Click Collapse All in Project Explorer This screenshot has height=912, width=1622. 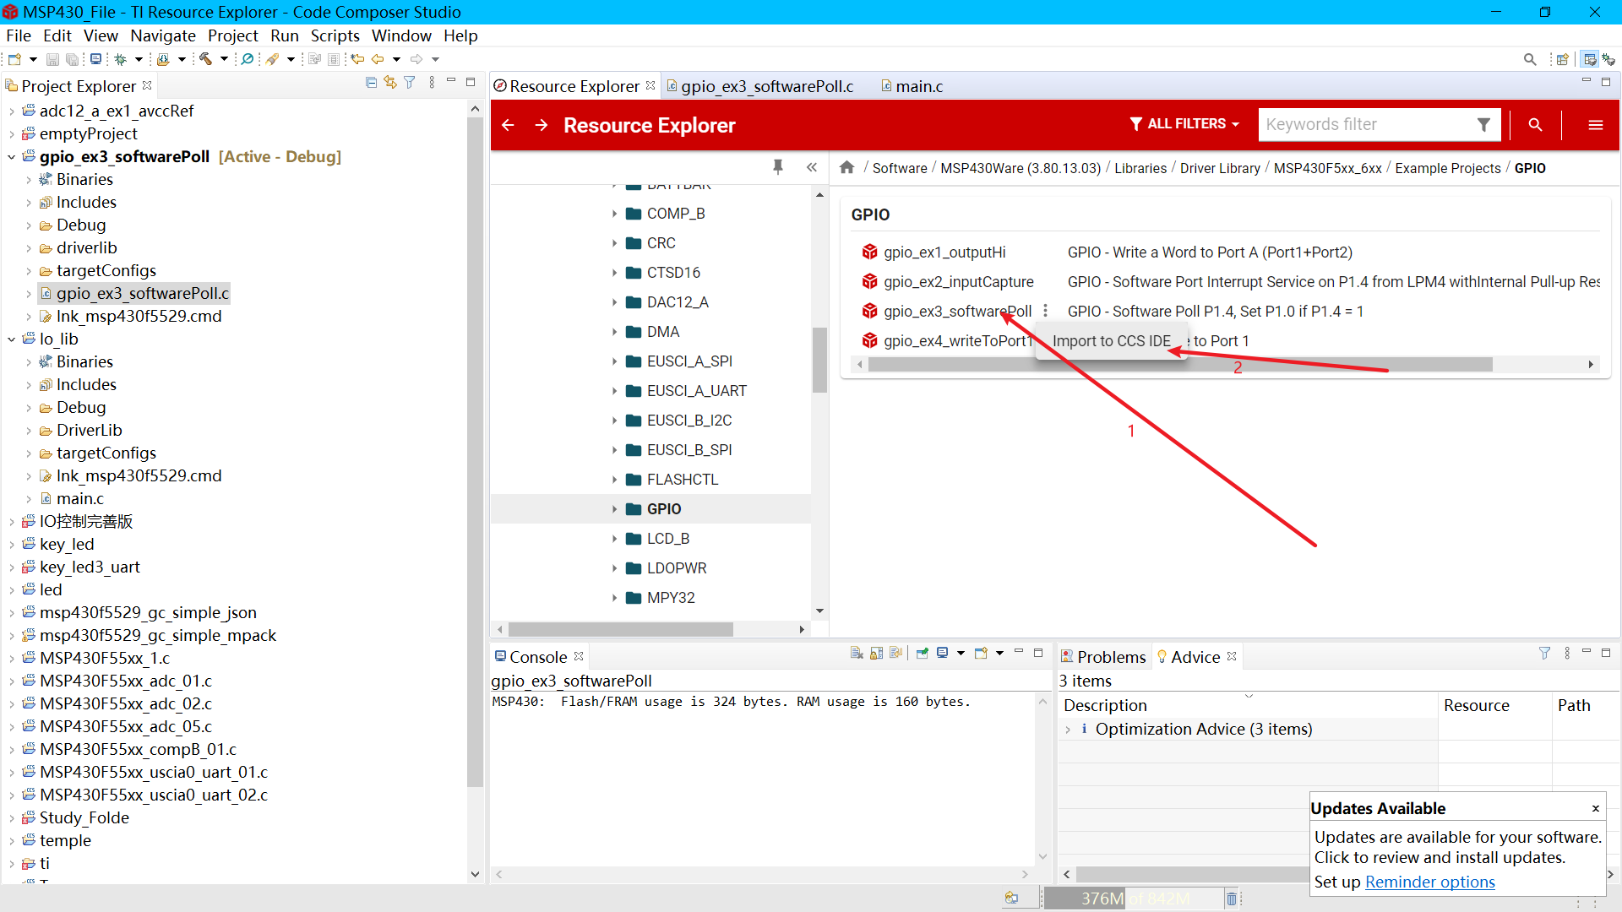coord(371,83)
